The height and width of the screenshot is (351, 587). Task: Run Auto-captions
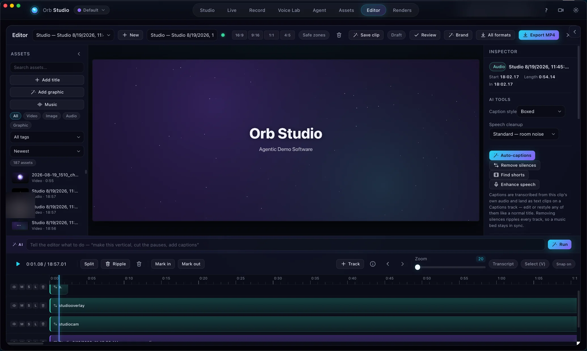(512, 155)
